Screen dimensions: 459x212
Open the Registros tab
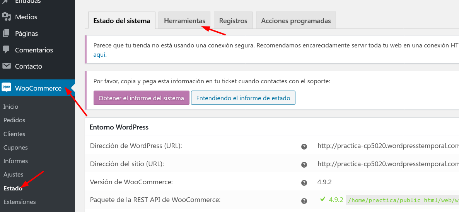(233, 20)
